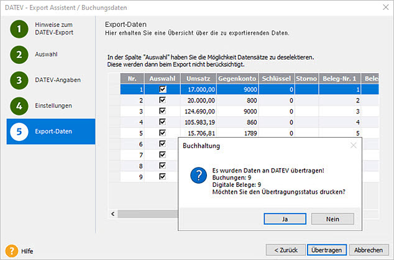Viewport: 394px width, 260px height.
Task: Click the step 4 circle icon
Action: coord(19,106)
